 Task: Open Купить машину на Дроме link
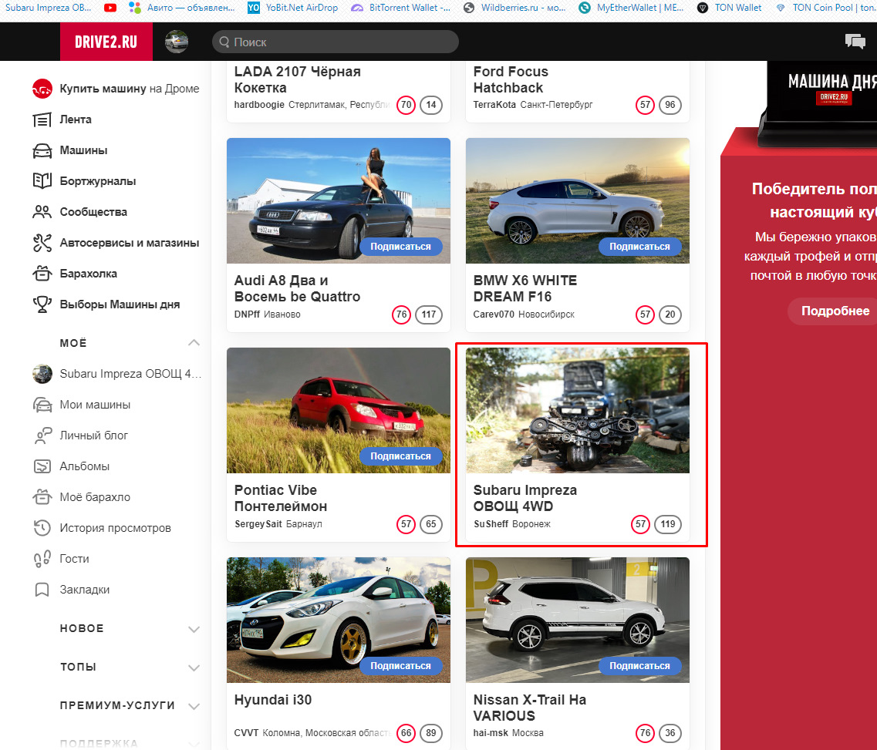tap(130, 89)
